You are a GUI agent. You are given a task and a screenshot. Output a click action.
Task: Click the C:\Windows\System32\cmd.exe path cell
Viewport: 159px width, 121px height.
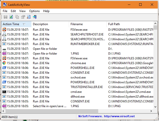click(130, 92)
